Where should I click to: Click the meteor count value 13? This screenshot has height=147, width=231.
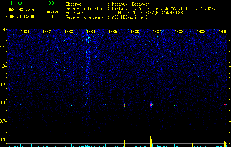point(53,17)
